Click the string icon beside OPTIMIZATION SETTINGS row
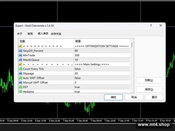Image resolution: width=175 pixels, height=131 pixels. [x=20, y=46]
